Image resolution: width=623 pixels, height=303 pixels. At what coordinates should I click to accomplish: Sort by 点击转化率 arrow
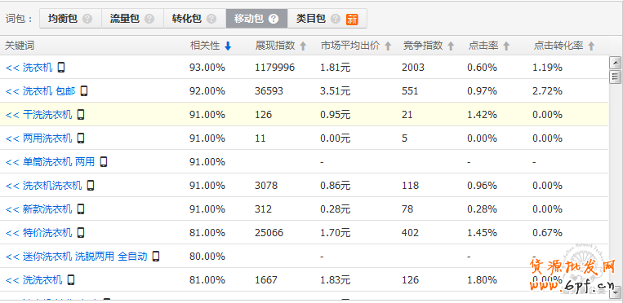(591, 46)
